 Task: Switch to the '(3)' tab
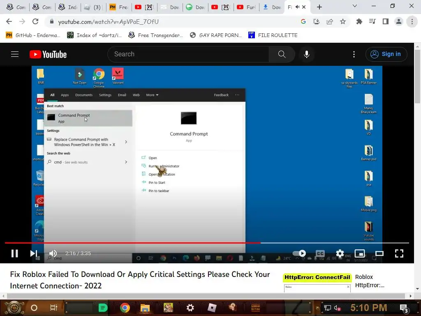93,7
